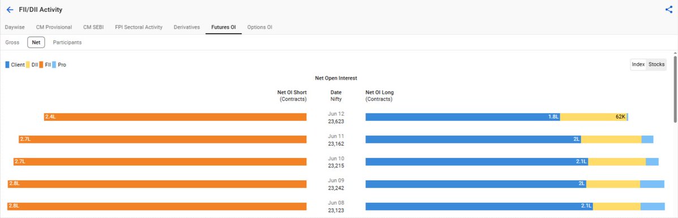Toggle FII series in the legend

45,65
